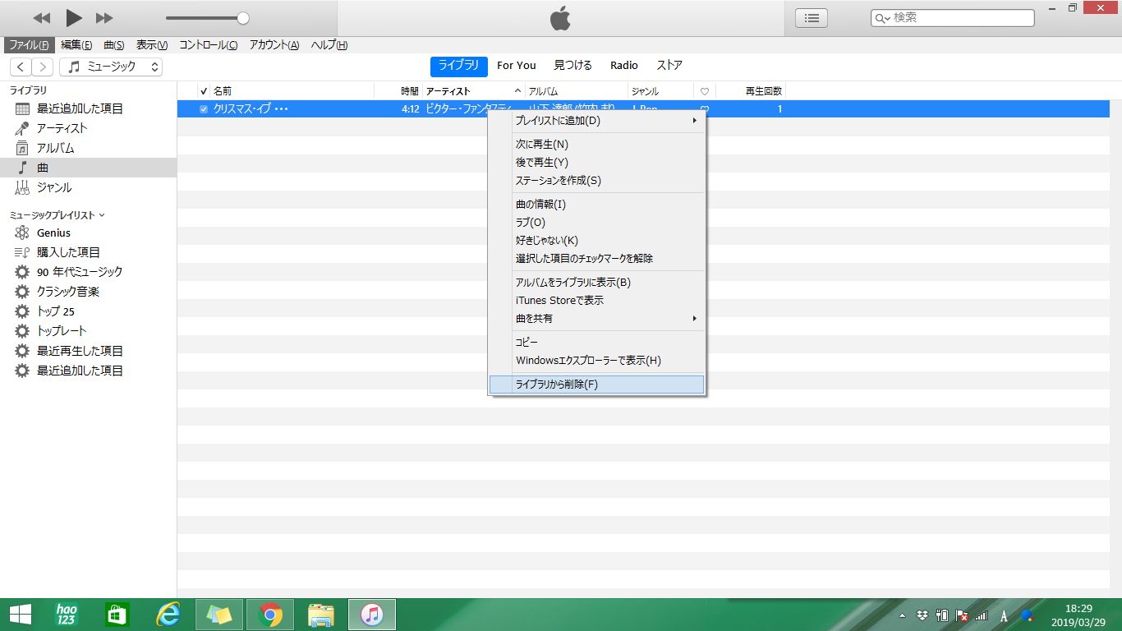Click the ellipsis on the クリスマス・イブ row

pos(282,108)
